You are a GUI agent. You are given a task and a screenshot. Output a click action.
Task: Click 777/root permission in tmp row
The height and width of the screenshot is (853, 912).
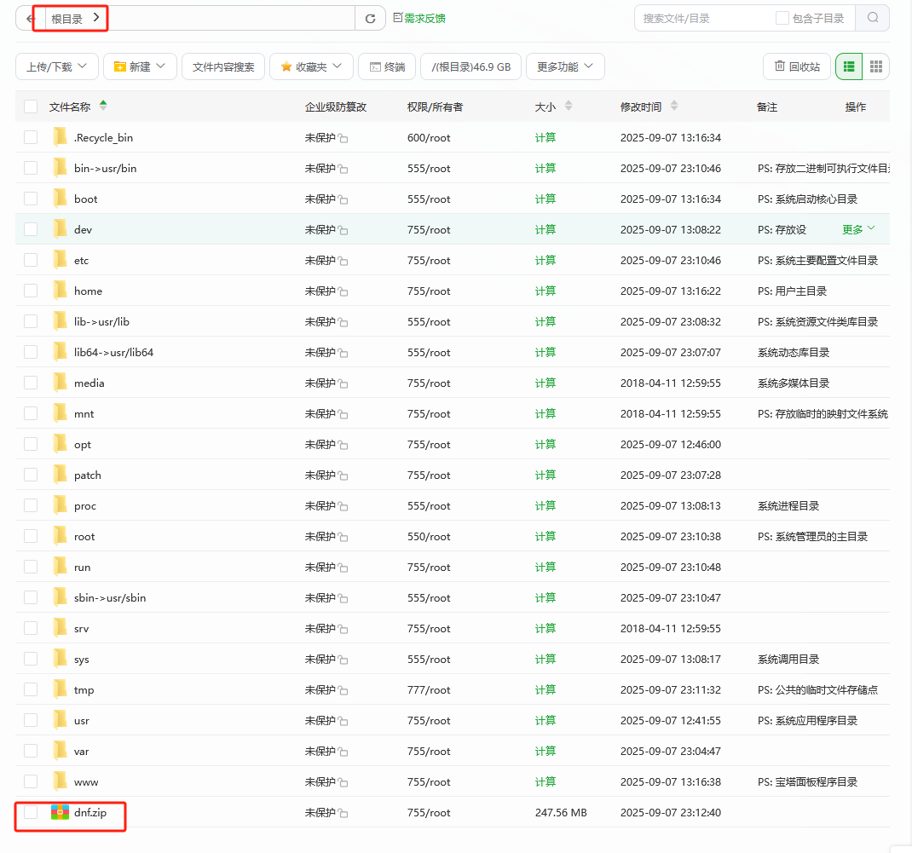click(429, 689)
